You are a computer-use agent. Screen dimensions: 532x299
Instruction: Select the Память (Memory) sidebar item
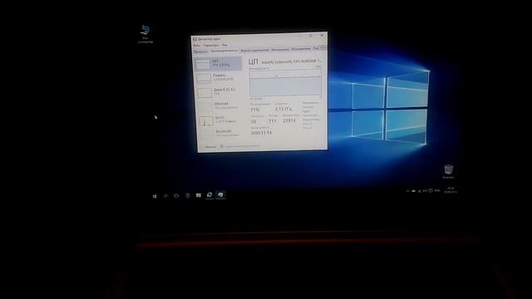[219, 78]
